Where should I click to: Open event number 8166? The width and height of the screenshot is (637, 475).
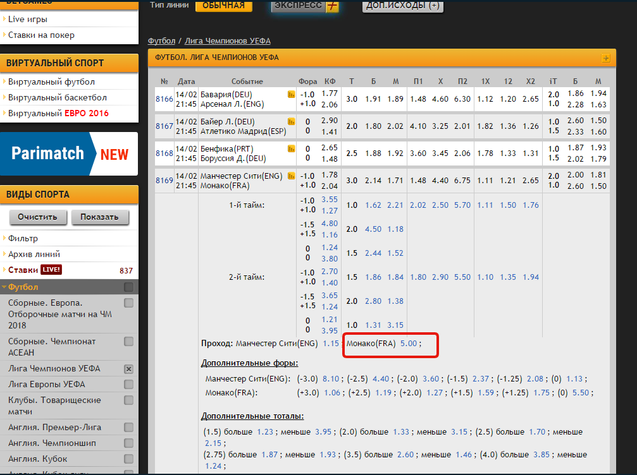pyautogui.click(x=164, y=99)
